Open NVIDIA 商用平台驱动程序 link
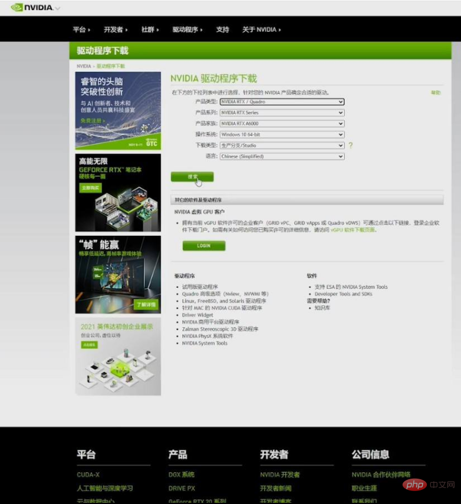 click(210, 322)
